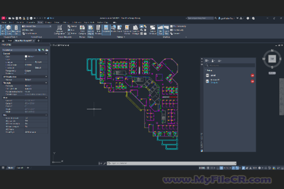284x189 pixels.
Task: Open the Help question mark icon
Action: click(x=248, y=18)
